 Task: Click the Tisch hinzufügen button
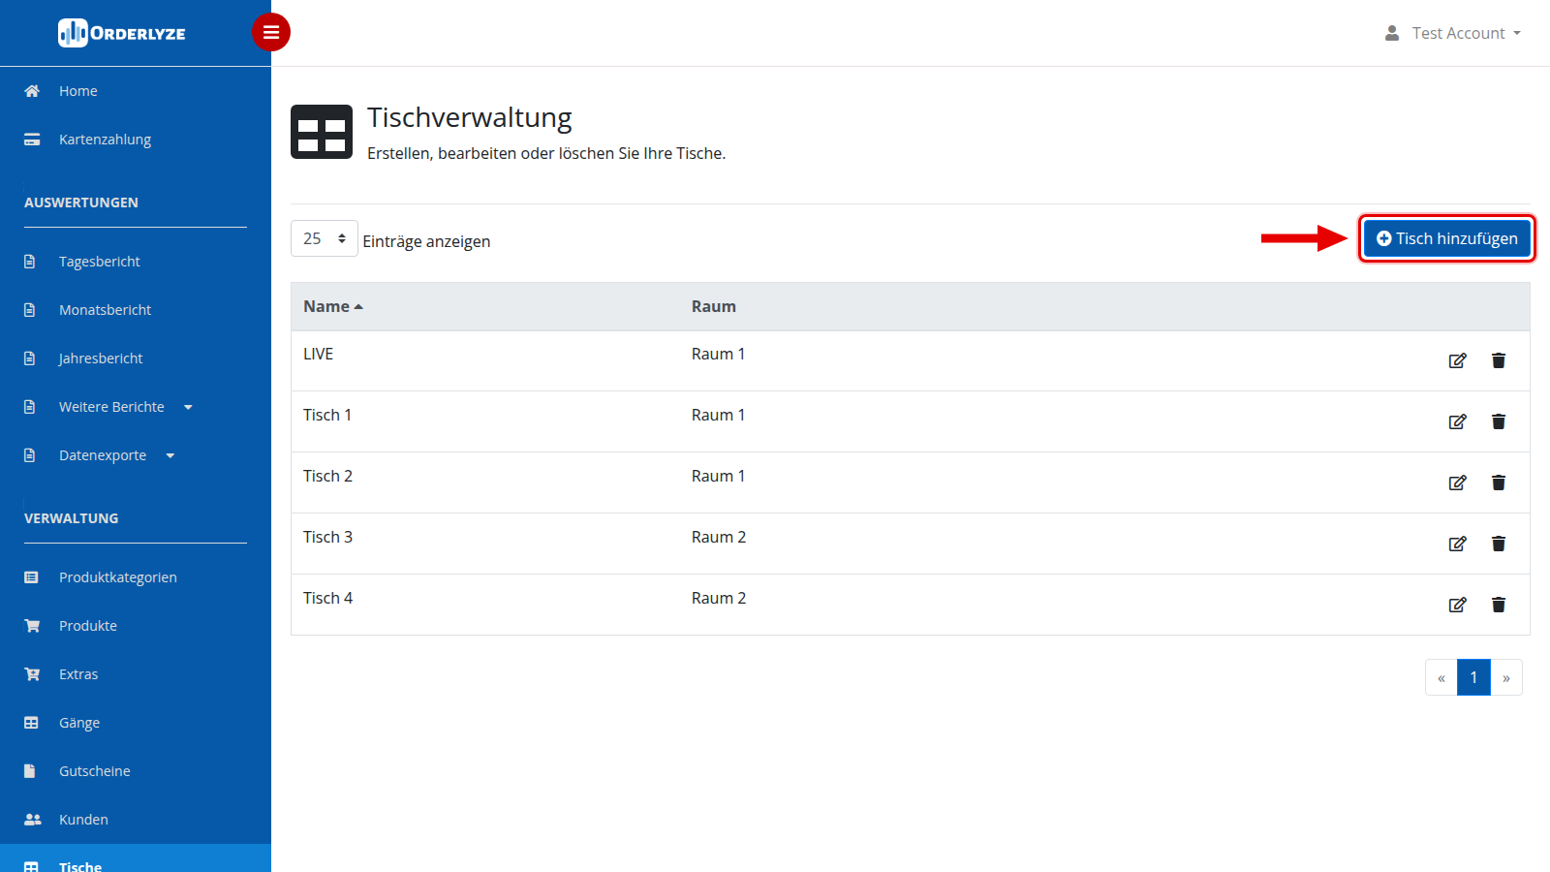(x=1447, y=238)
